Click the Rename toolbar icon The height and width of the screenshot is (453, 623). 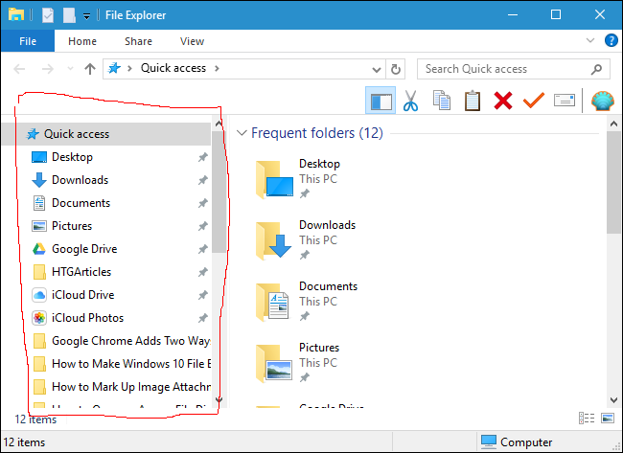[565, 101]
